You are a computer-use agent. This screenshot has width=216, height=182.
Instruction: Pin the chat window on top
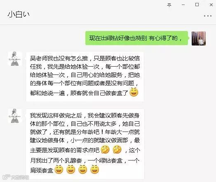pyautogui.click(x=169, y=5)
